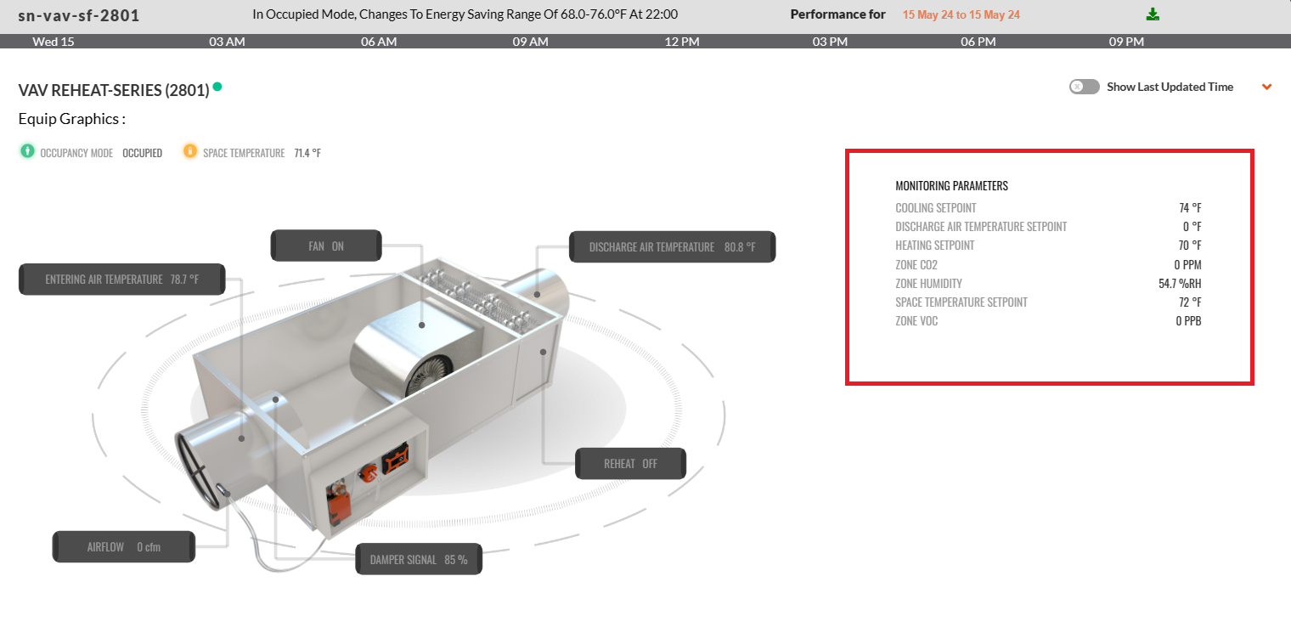
Task: Select the Entering Air Temperature tag
Action: pos(121,280)
